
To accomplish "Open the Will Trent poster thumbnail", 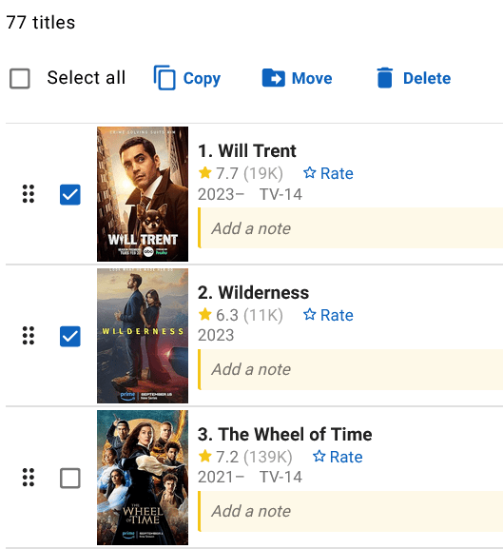I will point(143,194).
